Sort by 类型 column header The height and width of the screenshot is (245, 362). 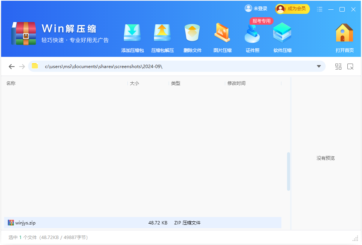tap(175, 83)
